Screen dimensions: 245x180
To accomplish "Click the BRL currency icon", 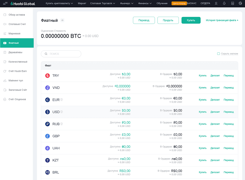I will pos(47,172).
